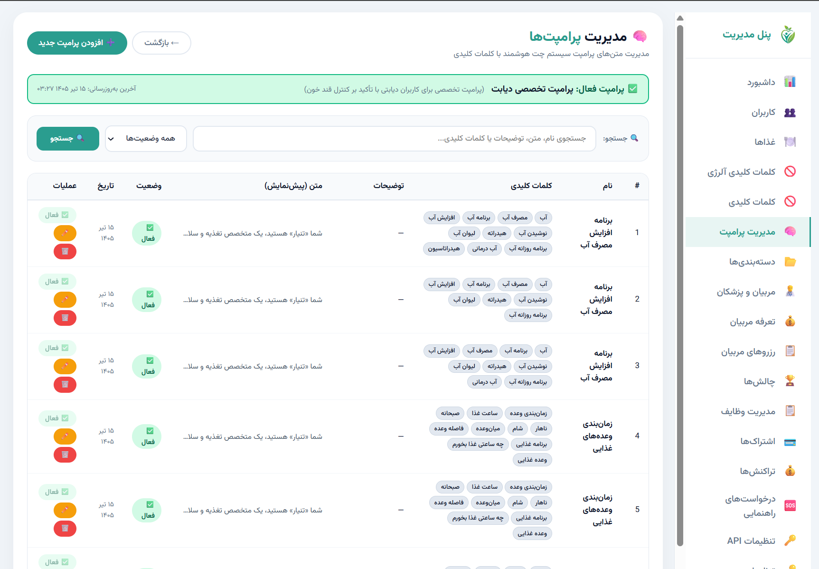
Task: Delete prompt row 3 with red trash
Action: [65, 384]
